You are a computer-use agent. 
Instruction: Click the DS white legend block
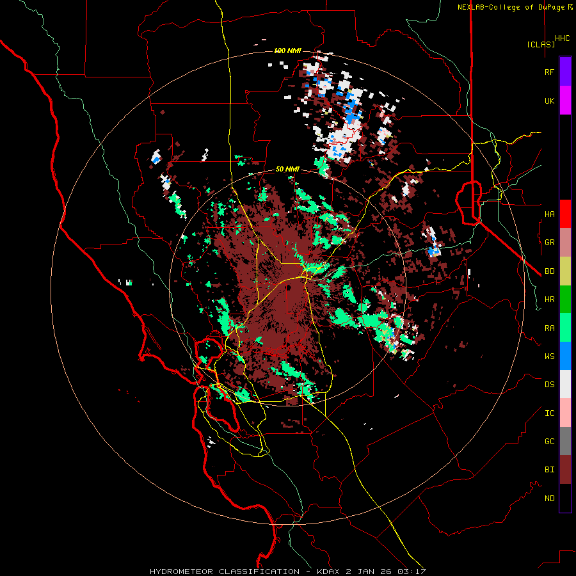point(565,384)
